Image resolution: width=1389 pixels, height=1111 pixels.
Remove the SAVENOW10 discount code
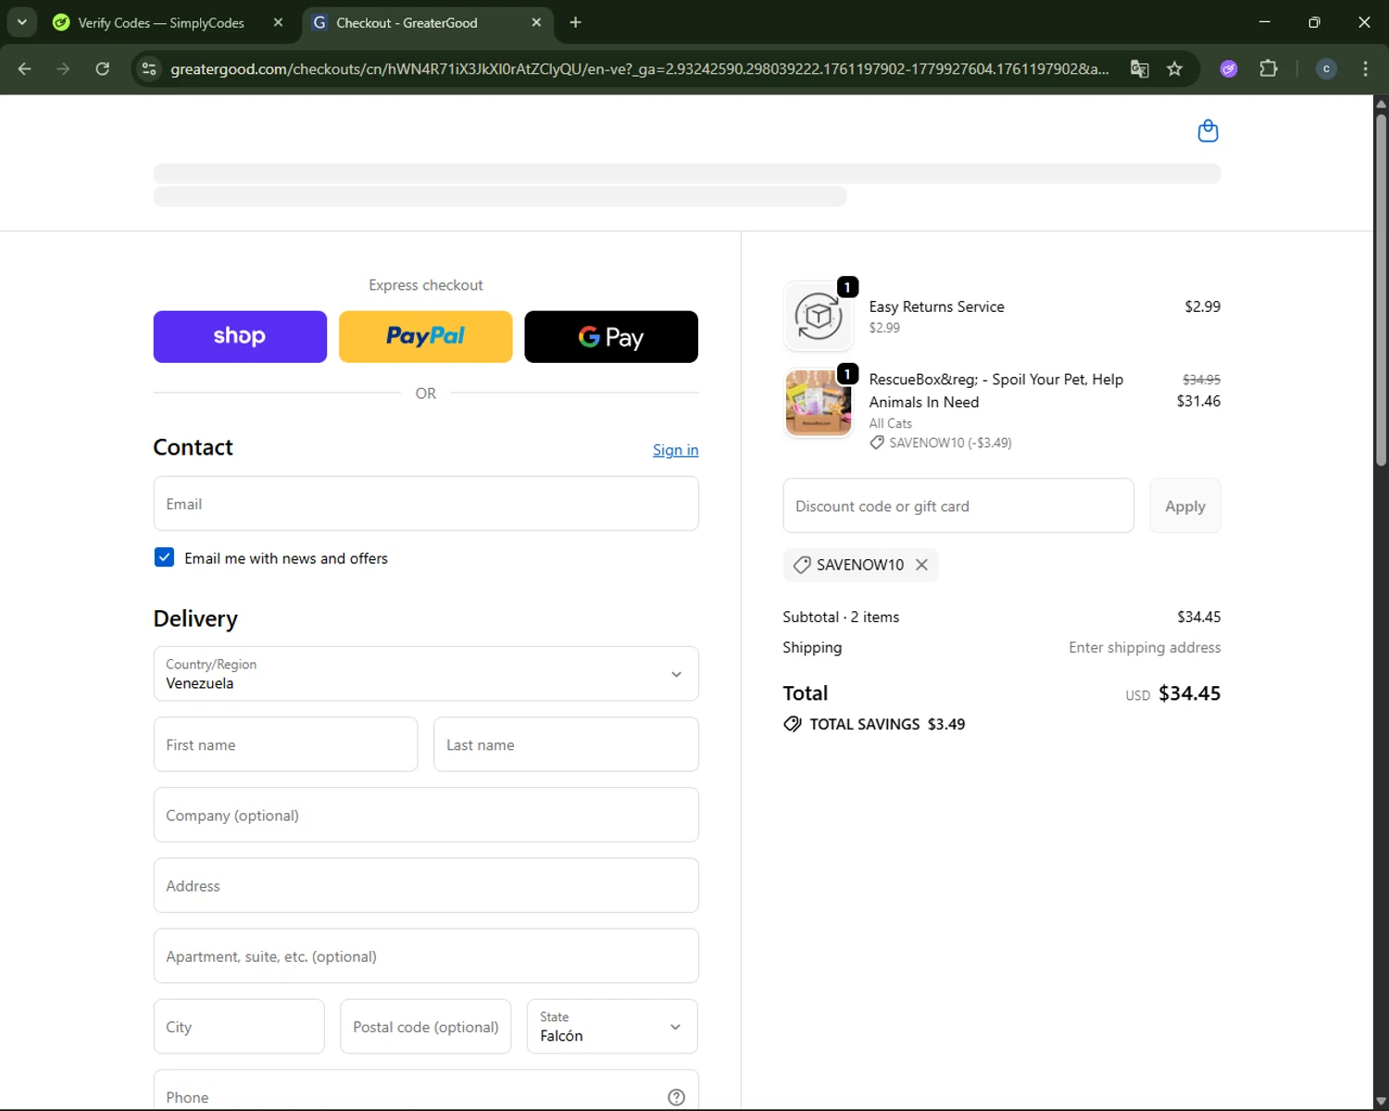point(921,565)
